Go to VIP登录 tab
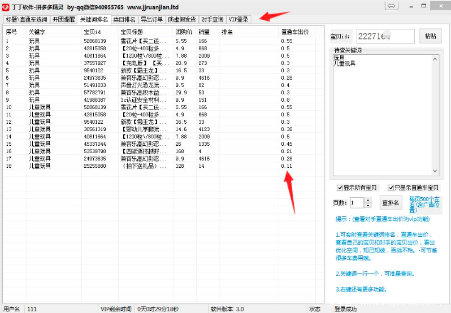This screenshot has width=451, height=313. point(238,19)
